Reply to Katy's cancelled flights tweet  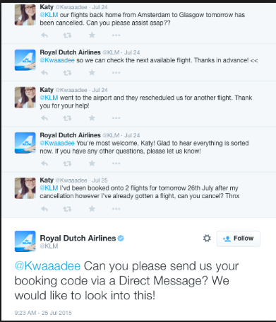[x=44, y=35]
